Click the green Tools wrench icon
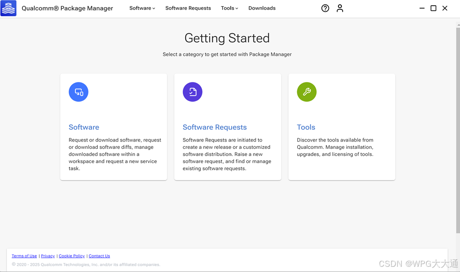Image resolution: width=460 pixels, height=272 pixels. (x=307, y=92)
